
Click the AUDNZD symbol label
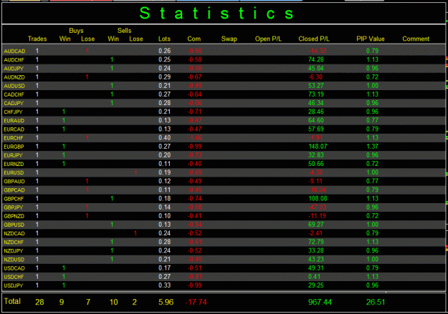coord(14,77)
